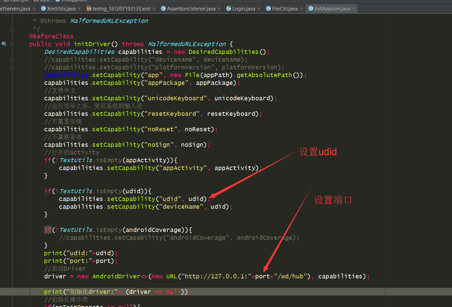The image size is (452, 307).
Task: Close the testng_161207103133.xml tab
Action: click(154, 9)
